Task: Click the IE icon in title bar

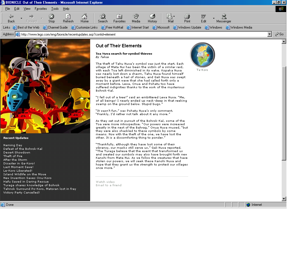Action: click(3, 2)
